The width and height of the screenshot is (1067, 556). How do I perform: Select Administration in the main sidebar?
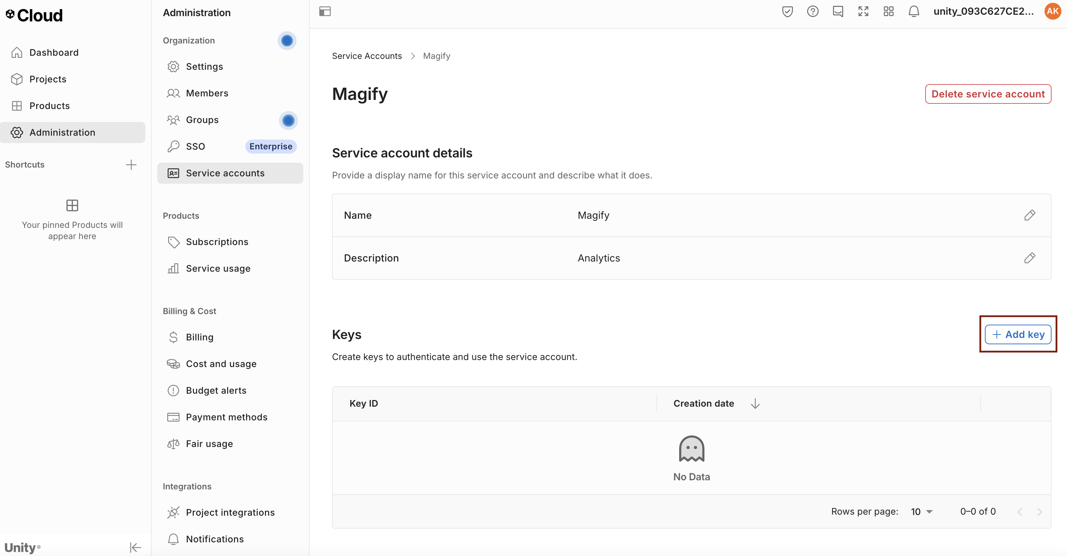pos(73,133)
